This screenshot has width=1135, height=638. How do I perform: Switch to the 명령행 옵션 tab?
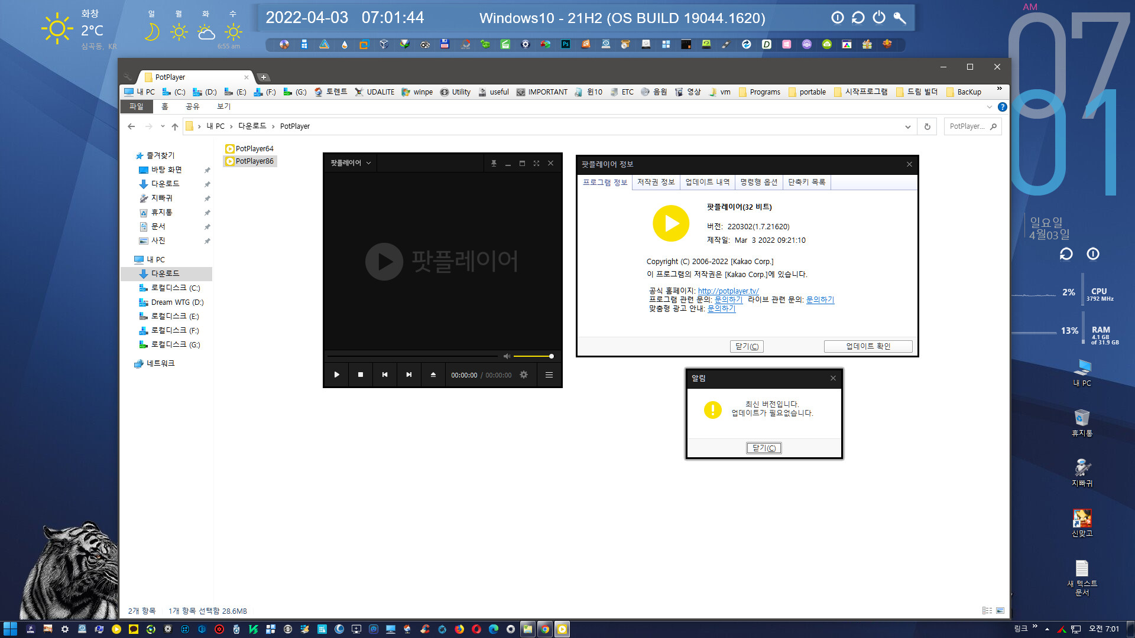click(x=758, y=182)
